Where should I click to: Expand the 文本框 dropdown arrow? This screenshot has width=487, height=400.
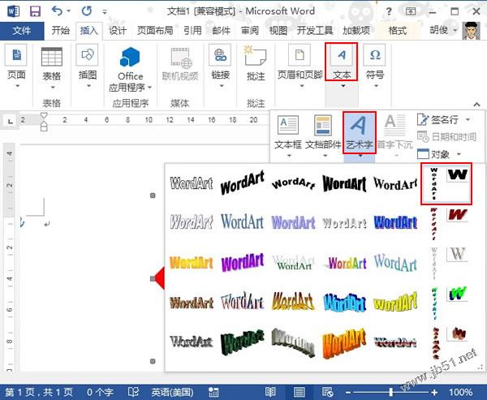coord(289,156)
